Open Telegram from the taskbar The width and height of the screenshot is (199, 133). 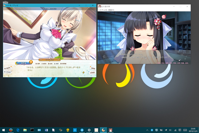[x=82, y=130]
